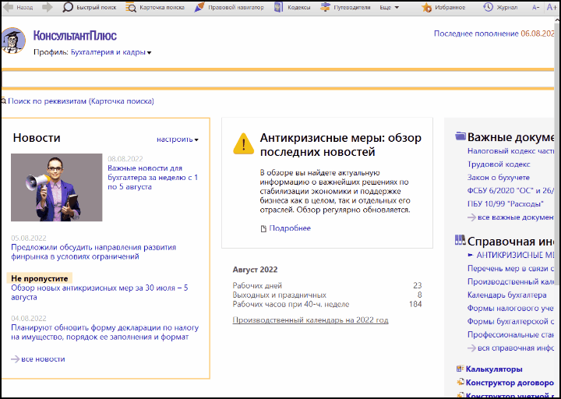This screenshot has width=561, height=399.
Task: Open Закон о бухучете link
Action: [498, 178]
